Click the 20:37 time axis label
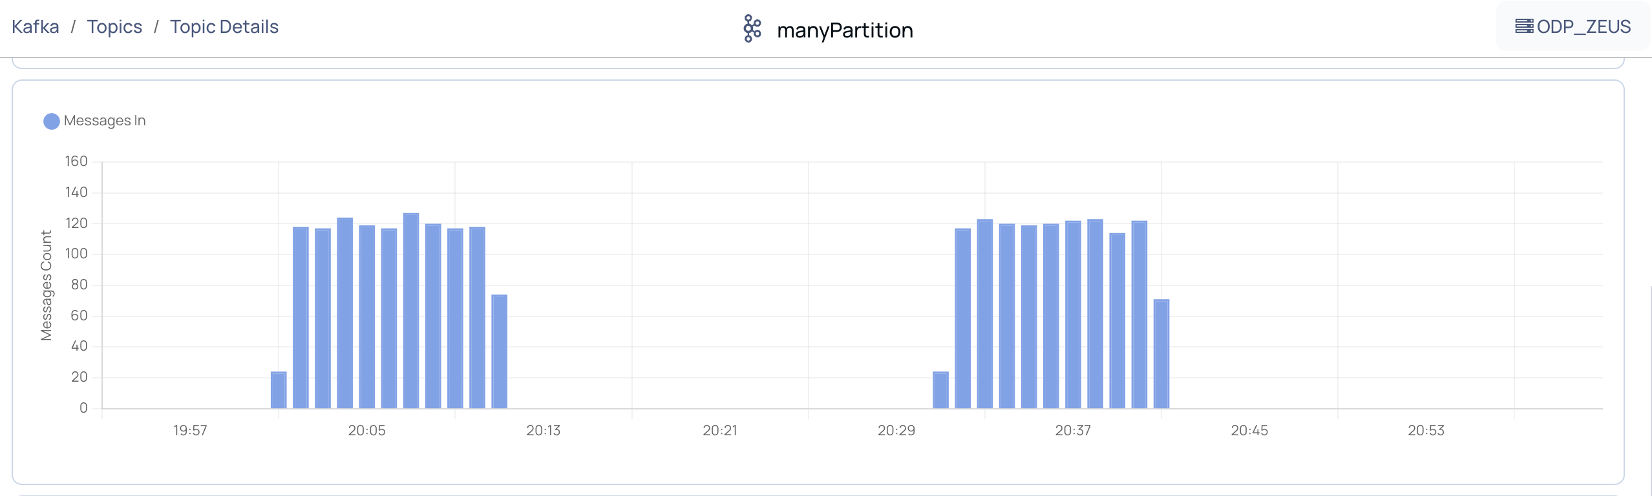The width and height of the screenshot is (1652, 496). tap(1073, 431)
